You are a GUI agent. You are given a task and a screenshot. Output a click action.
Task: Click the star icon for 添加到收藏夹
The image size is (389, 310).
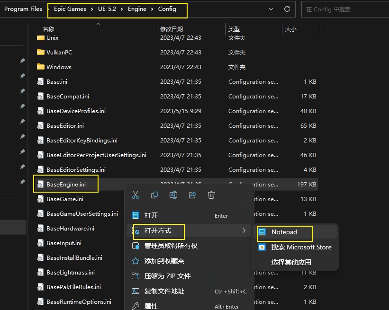click(x=136, y=261)
